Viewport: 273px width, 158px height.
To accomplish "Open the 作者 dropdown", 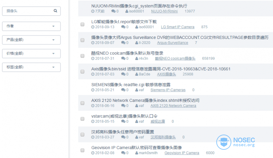I will pos(31,26).
